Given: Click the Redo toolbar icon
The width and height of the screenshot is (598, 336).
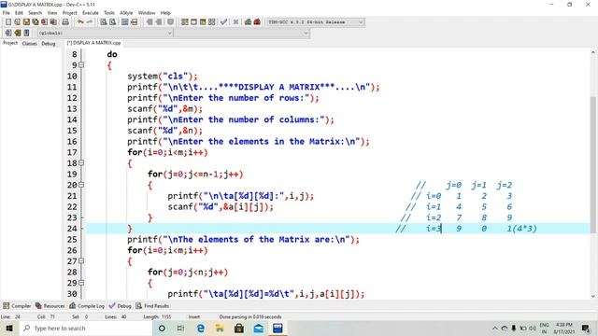Looking at the screenshot, I should click(x=90, y=22).
